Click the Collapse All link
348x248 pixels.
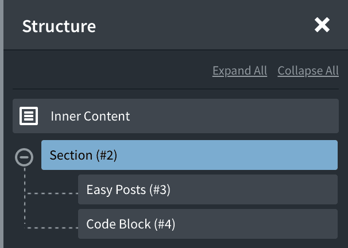308,71
